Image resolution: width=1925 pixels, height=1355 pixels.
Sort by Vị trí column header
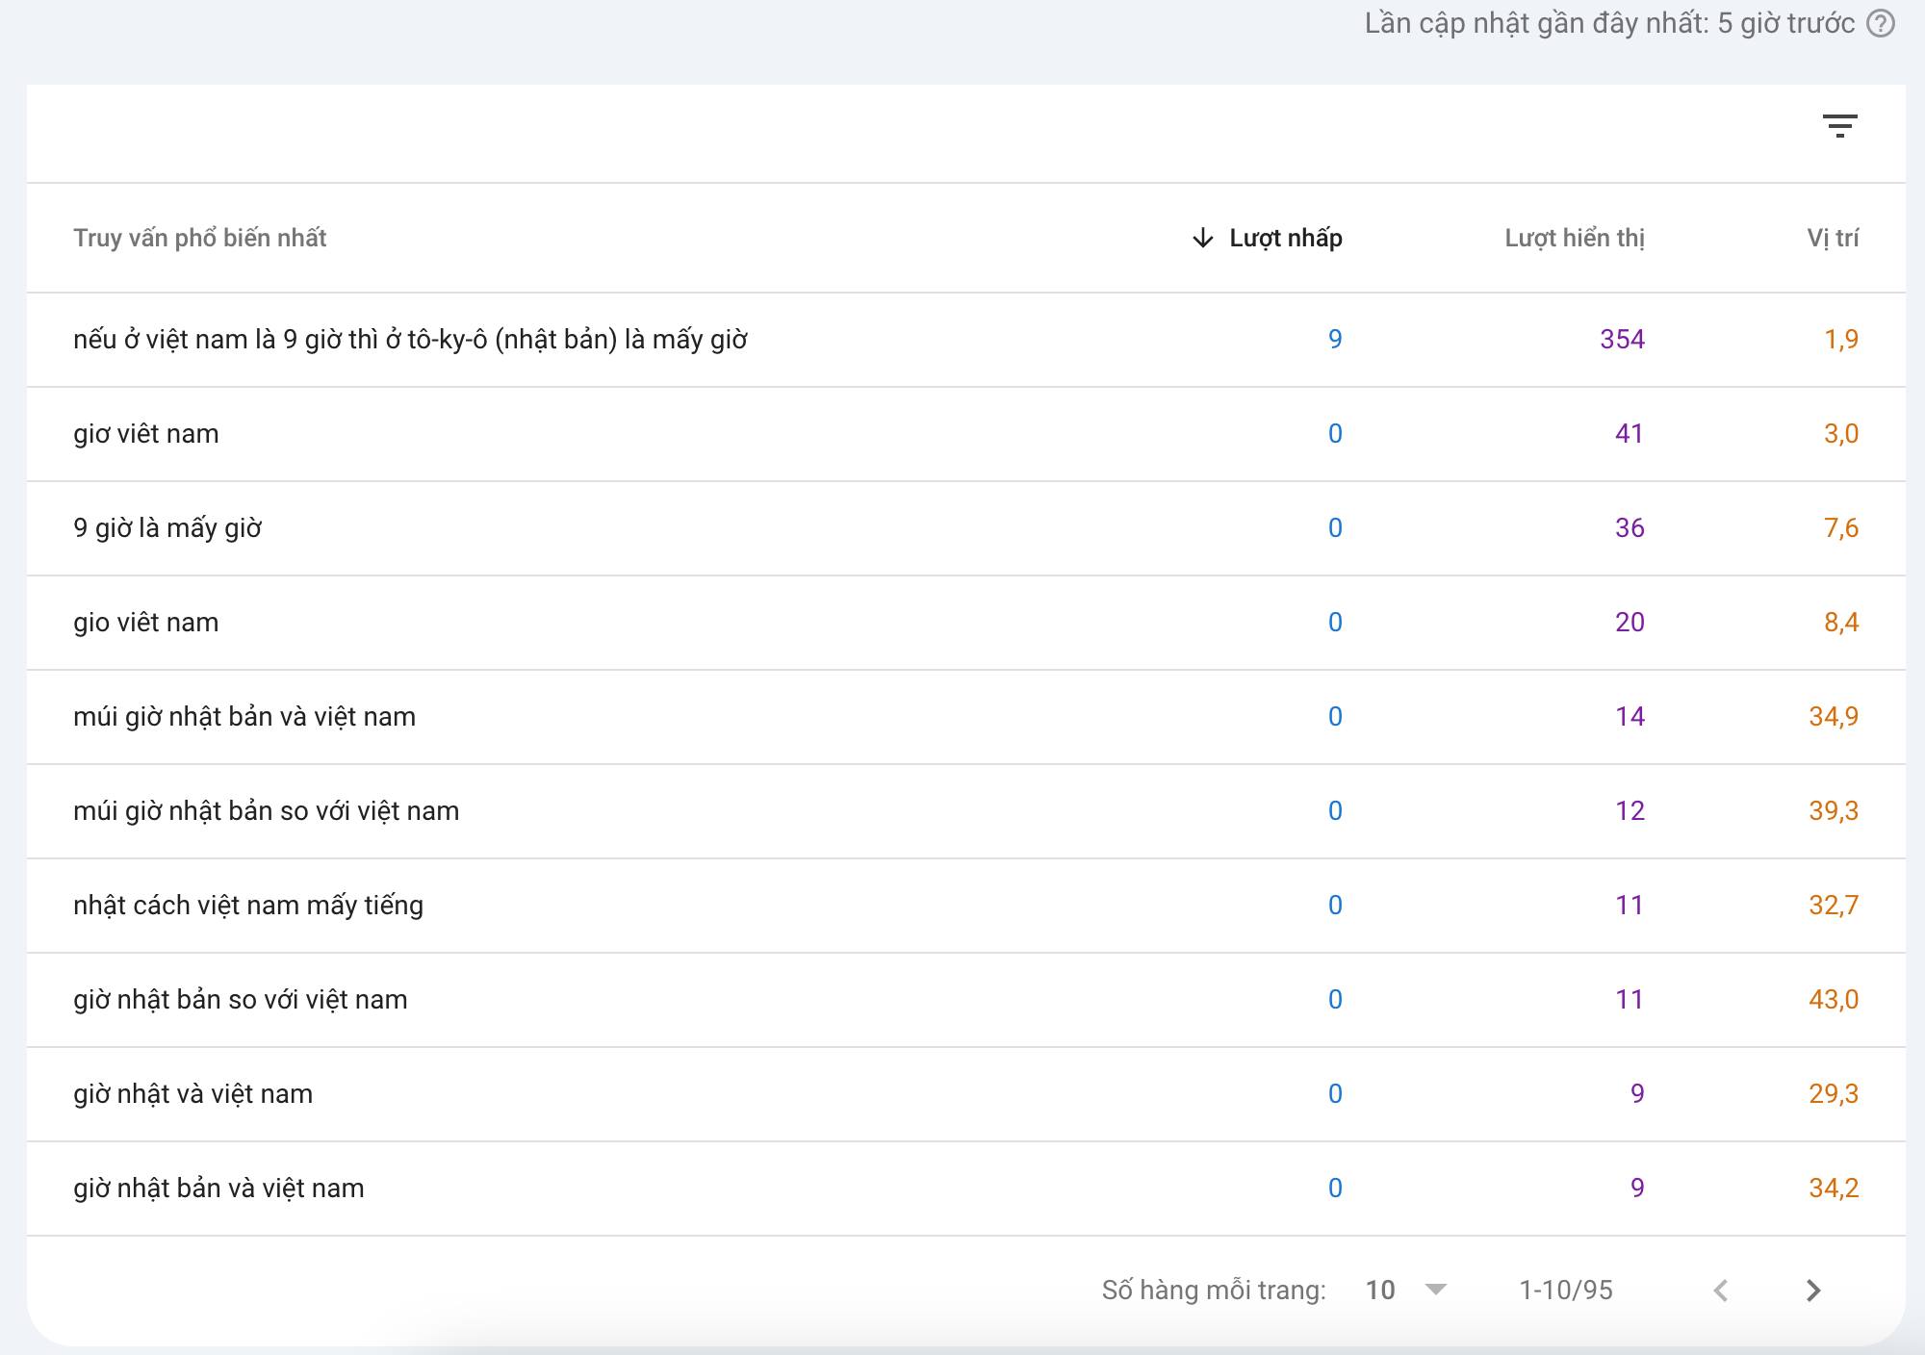click(x=1832, y=238)
